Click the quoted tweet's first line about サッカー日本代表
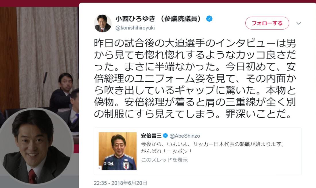The image size is (316, 188). [212, 144]
